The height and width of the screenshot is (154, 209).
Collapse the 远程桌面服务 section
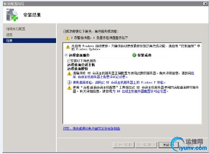point(66,55)
